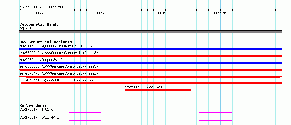Click the red nsv4121998 variant bar

click(151, 83)
